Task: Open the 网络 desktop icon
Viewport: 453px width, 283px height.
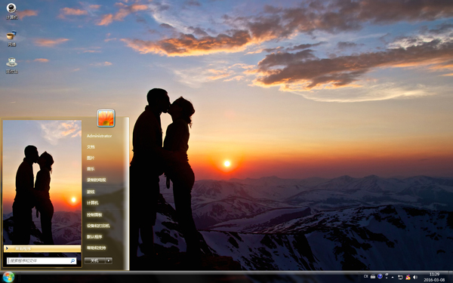Action: click(x=11, y=38)
